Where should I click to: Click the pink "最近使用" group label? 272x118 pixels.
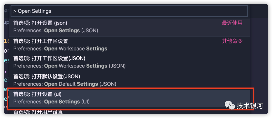point(232,23)
